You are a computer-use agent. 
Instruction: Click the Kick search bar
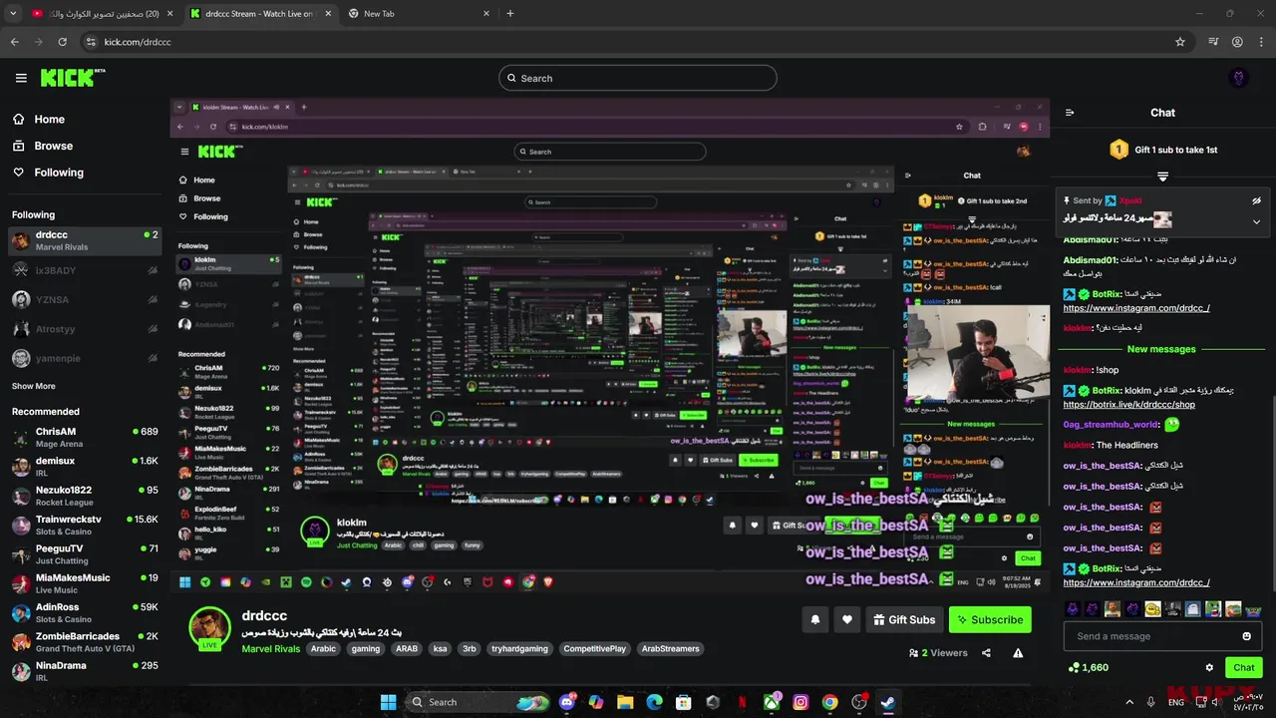tap(638, 78)
